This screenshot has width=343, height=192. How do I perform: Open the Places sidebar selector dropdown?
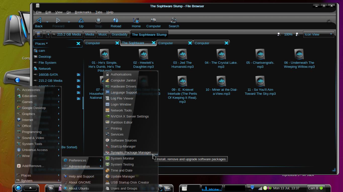41,43
